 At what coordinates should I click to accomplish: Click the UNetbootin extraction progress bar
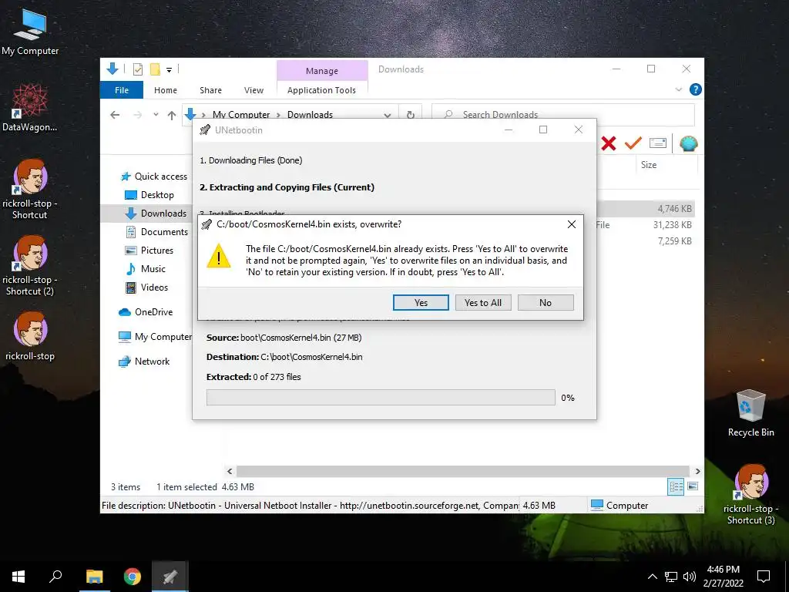click(x=381, y=397)
